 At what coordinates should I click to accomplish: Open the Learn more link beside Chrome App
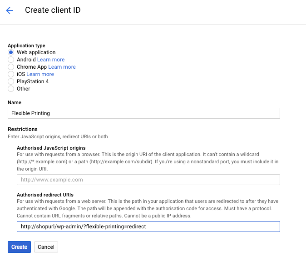(x=62, y=67)
